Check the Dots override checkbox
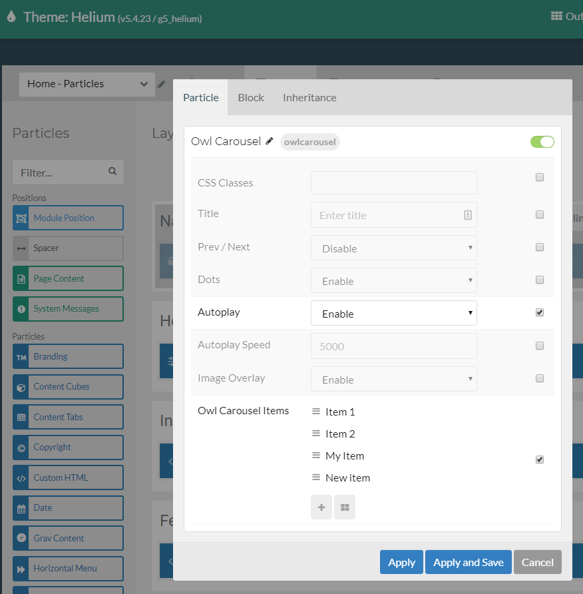This screenshot has height=594, width=583. click(x=540, y=280)
